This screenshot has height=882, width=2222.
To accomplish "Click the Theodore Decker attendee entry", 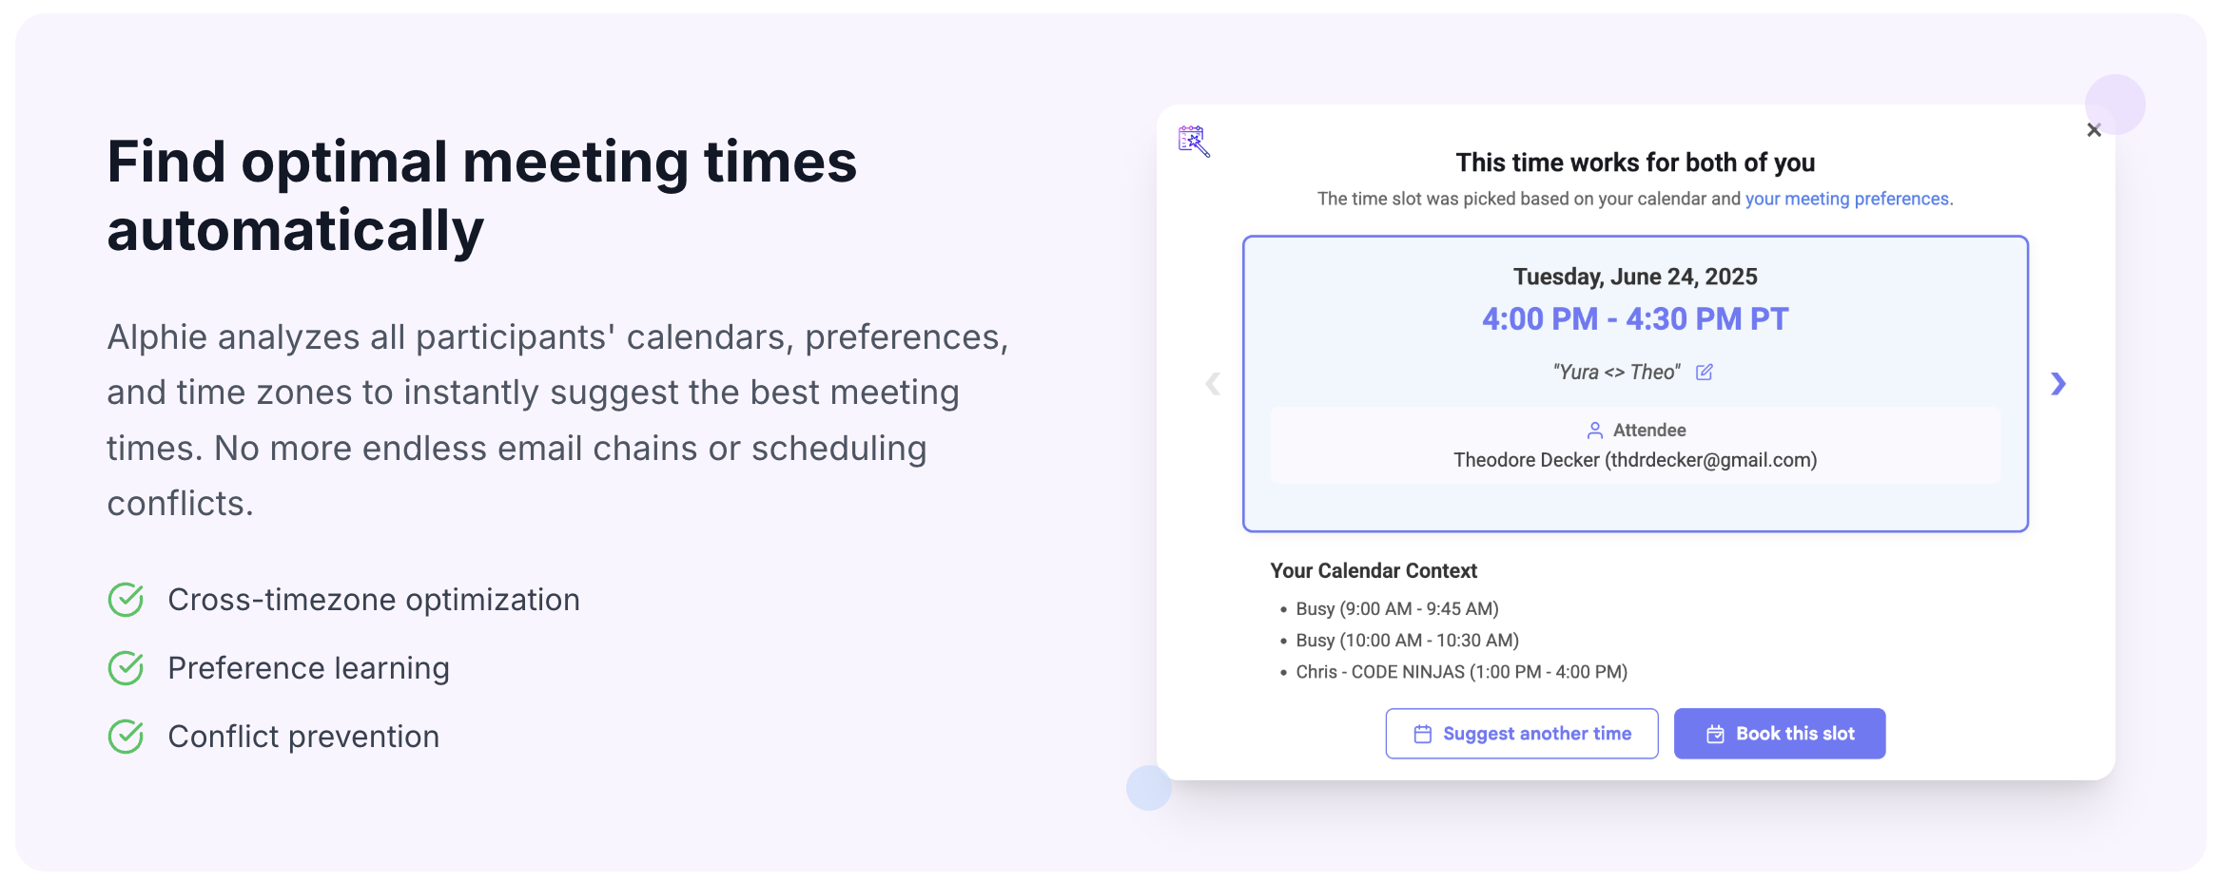I will (x=1635, y=460).
